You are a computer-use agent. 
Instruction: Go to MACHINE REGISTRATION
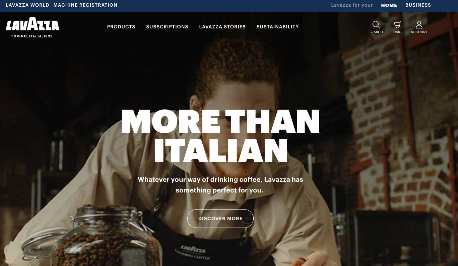[x=85, y=5]
